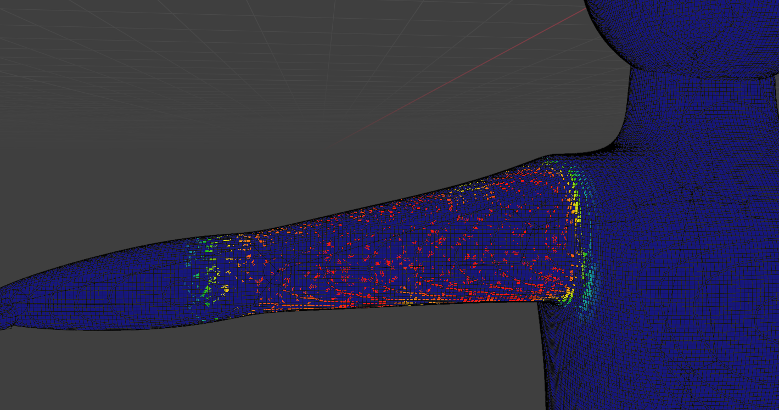Click the blue chest region of torso
The image size is (779, 410).
[686, 220]
